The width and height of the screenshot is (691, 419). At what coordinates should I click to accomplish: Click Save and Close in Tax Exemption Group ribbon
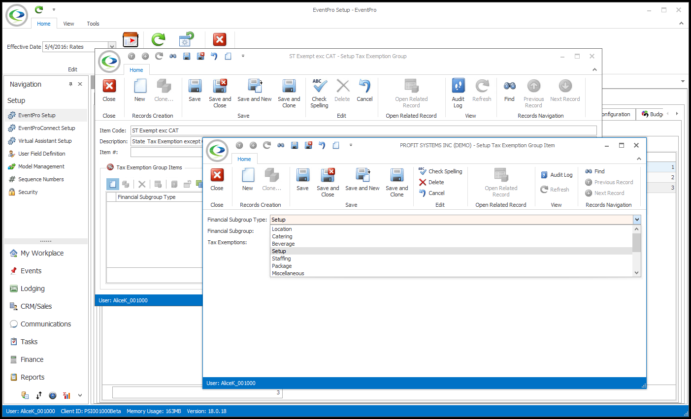click(x=220, y=94)
